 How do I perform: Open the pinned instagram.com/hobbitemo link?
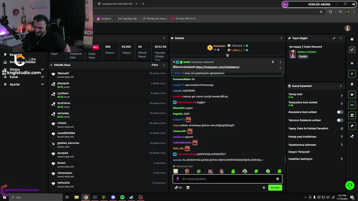coord(217,67)
